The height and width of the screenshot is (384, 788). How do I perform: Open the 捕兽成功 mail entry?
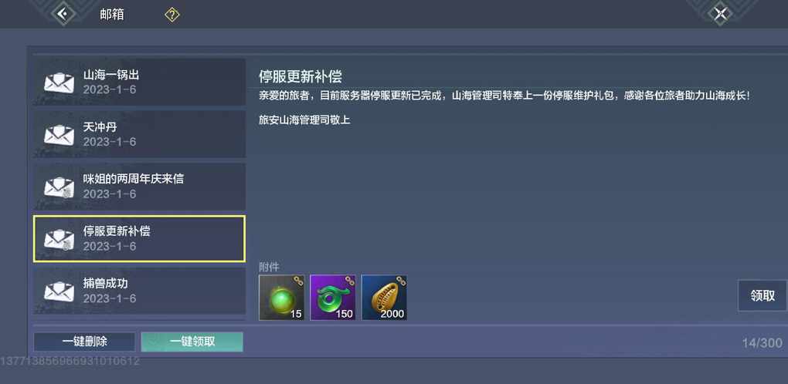[139, 291]
